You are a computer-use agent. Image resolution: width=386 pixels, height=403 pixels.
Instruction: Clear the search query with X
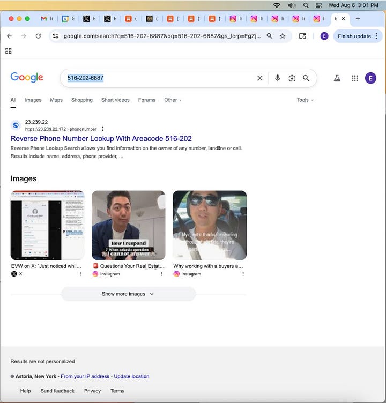260,78
